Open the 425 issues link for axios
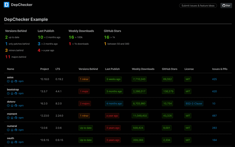 [x=214, y=79]
